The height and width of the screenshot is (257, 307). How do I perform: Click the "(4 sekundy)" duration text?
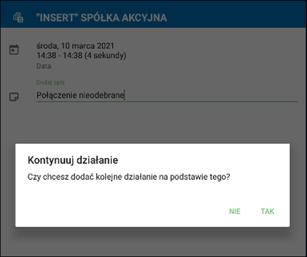pos(105,56)
